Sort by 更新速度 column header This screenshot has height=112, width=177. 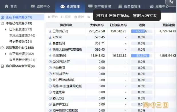pos(169,25)
